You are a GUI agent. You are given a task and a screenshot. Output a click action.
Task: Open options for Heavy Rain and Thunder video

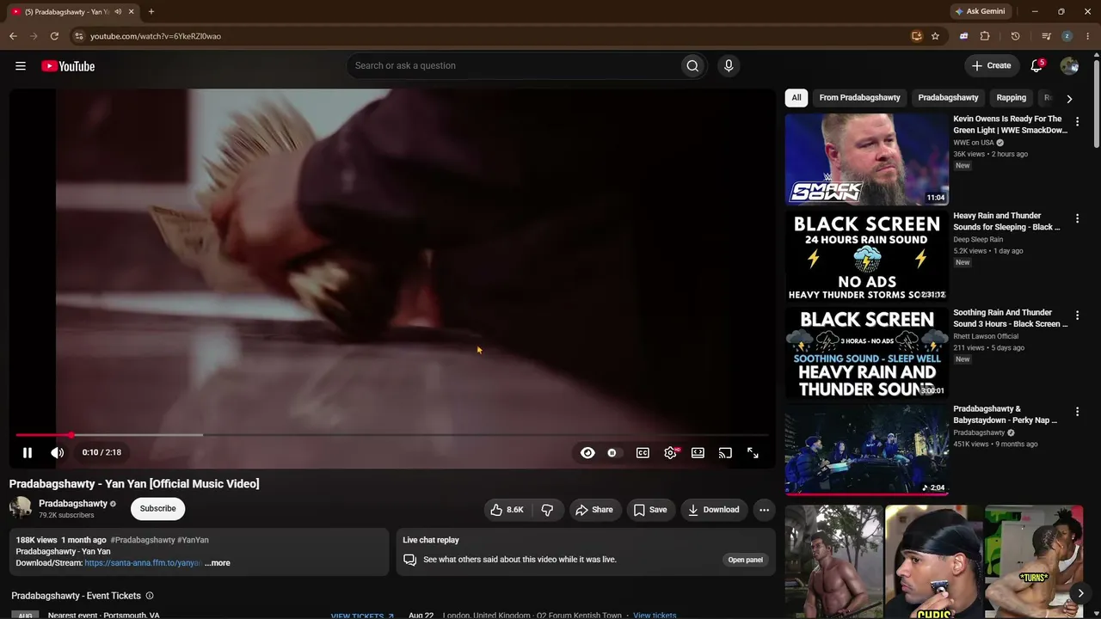1077,219
